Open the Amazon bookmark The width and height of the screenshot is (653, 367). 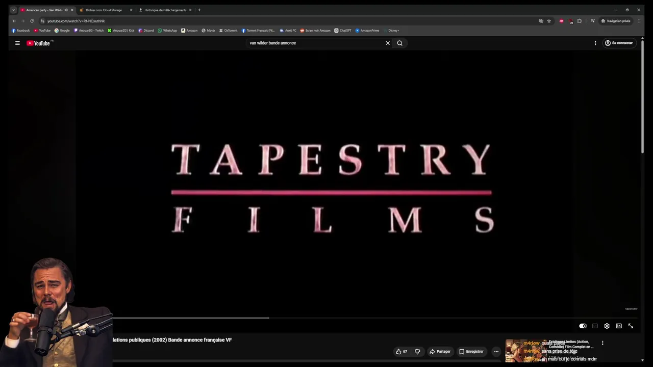[189, 31]
